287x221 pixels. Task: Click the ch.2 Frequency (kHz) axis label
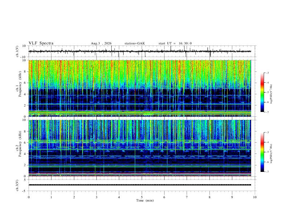[19, 148]
